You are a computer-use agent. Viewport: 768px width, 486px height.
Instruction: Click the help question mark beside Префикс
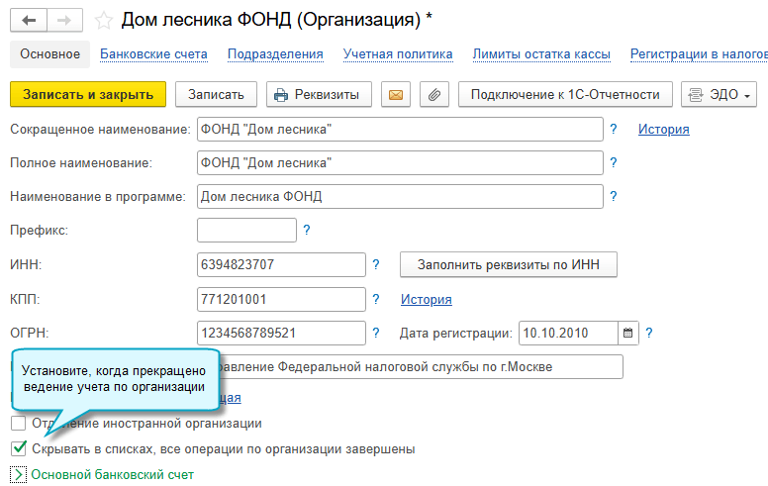point(306,230)
